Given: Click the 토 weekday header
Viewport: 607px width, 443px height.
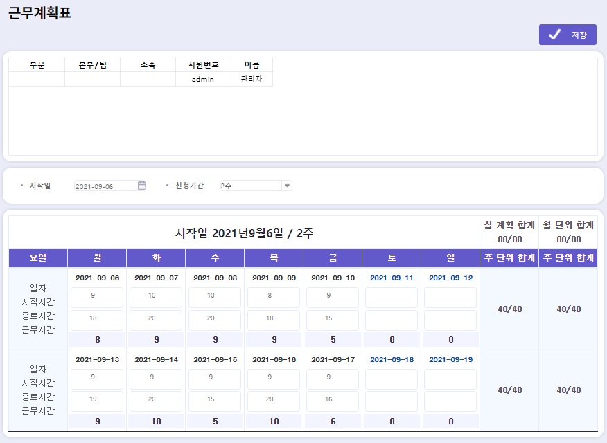Looking at the screenshot, I should coord(392,257).
